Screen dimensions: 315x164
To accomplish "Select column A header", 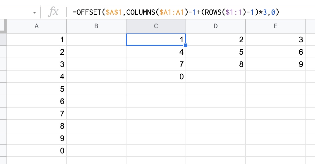I will click(x=37, y=26).
